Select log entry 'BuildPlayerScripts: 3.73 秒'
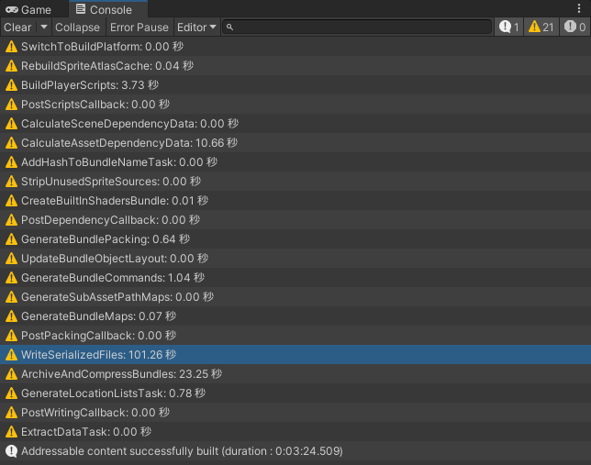The width and height of the screenshot is (591, 465). [295, 85]
